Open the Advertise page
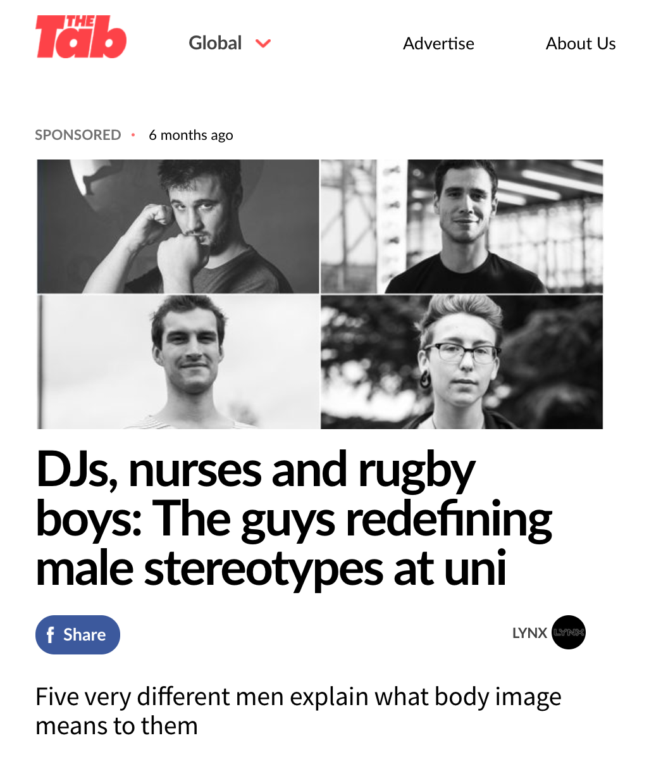This screenshot has height=757, width=649. [x=438, y=44]
